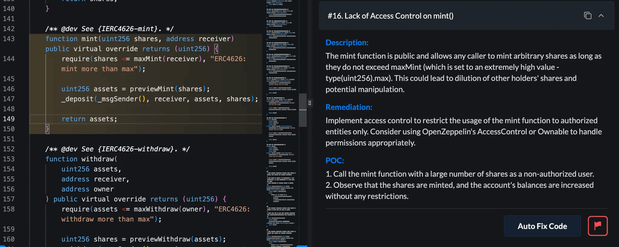Copy issue #16 with the copy icon
619x247 pixels.
588,17
